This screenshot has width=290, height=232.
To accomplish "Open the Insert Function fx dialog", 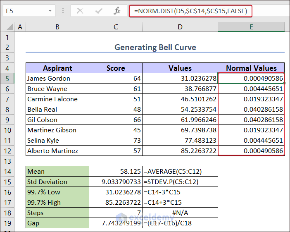I will 117,11.
